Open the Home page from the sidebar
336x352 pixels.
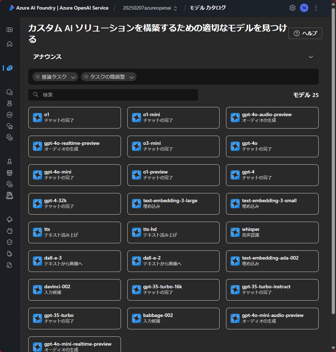pos(9,44)
